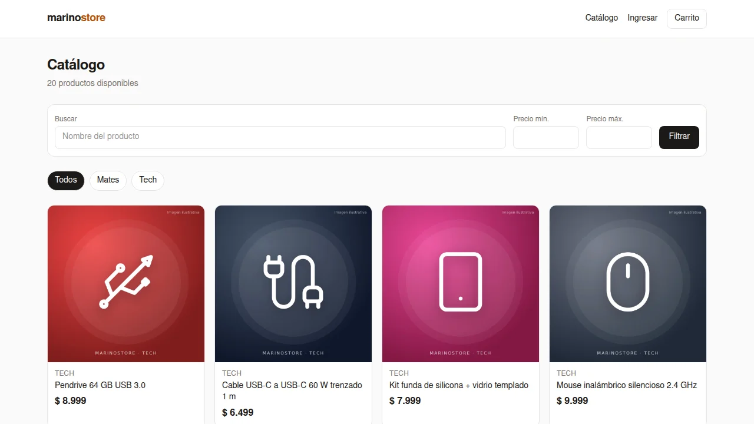Focus the Nombre del producto search field

(280, 137)
